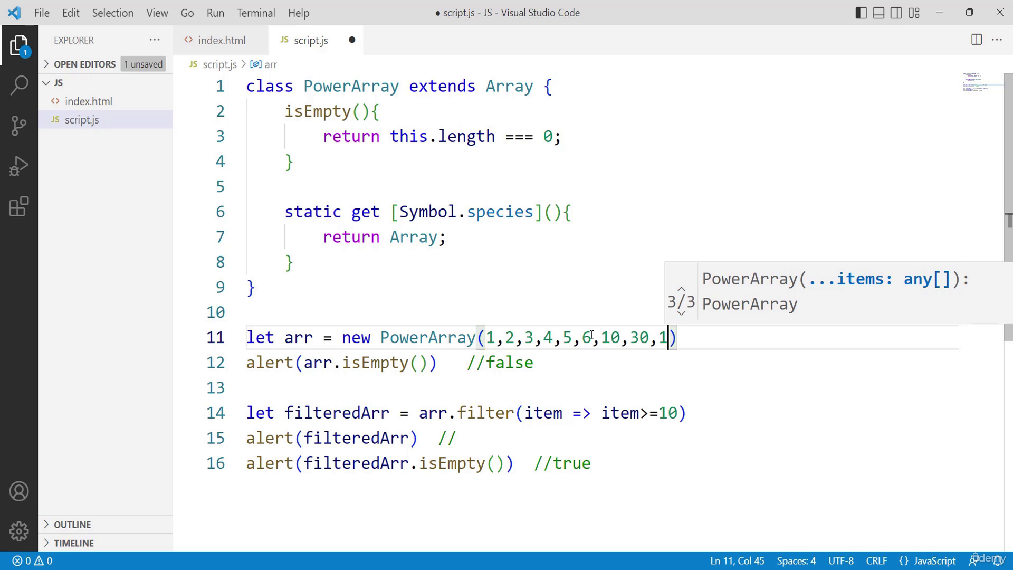
Task: Click the notifications bell in status bar
Action: click(x=998, y=561)
